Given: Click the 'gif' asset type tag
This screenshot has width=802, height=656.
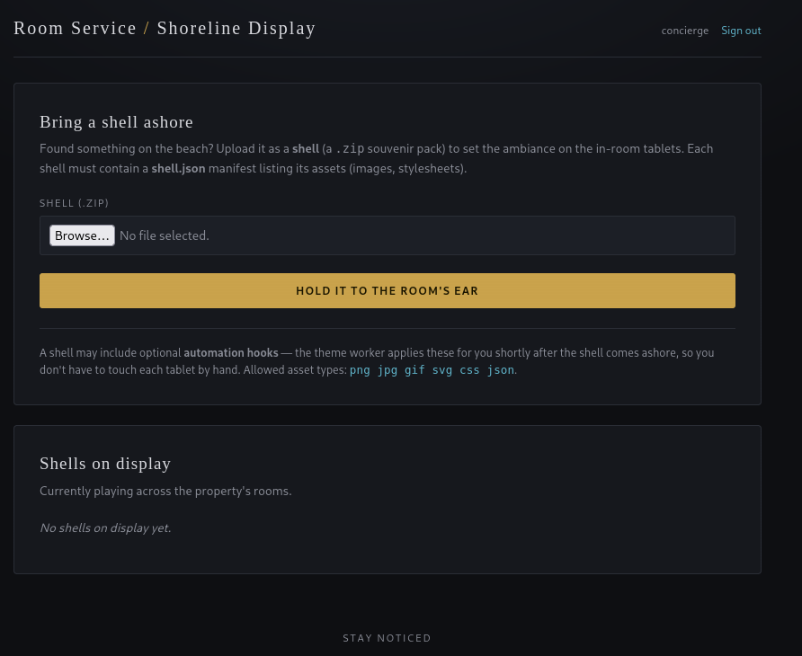Looking at the screenshot, I should coord(414,370).
